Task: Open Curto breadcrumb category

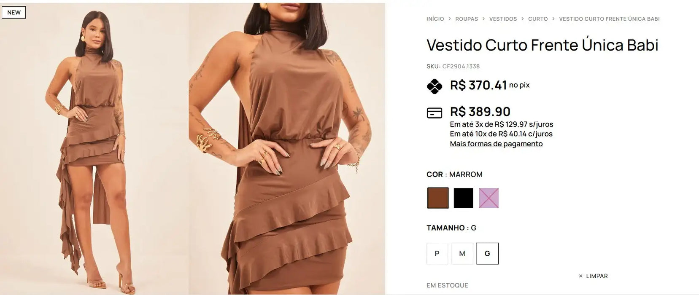Action: point(538,19)
